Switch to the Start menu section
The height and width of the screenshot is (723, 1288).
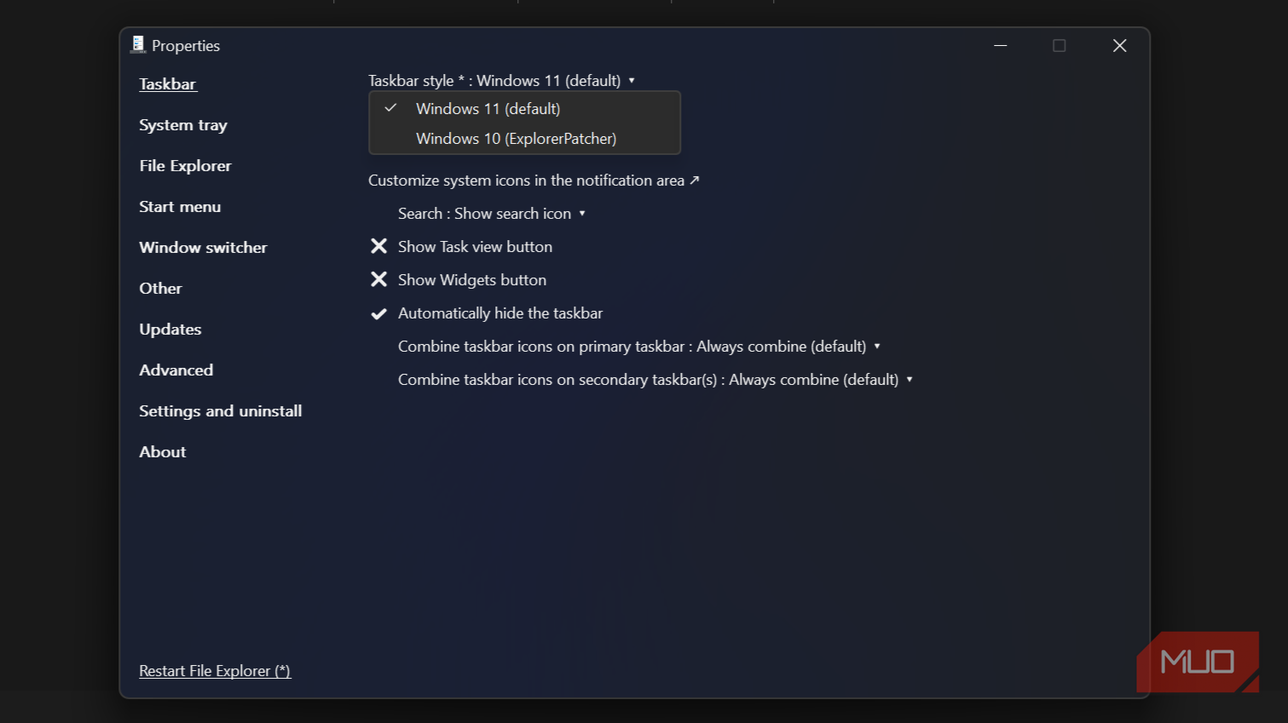(180, 207)
